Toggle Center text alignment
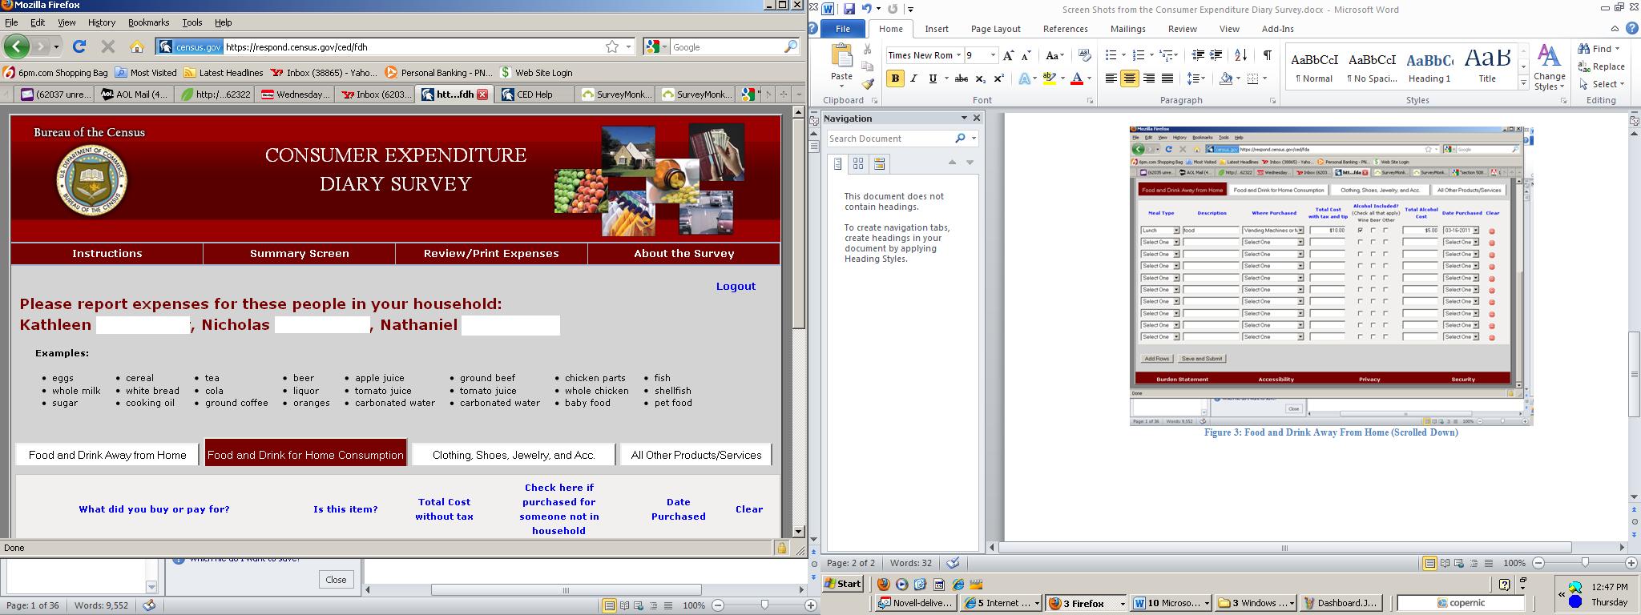1641x615 pixels. click(x=1130, y=78)
